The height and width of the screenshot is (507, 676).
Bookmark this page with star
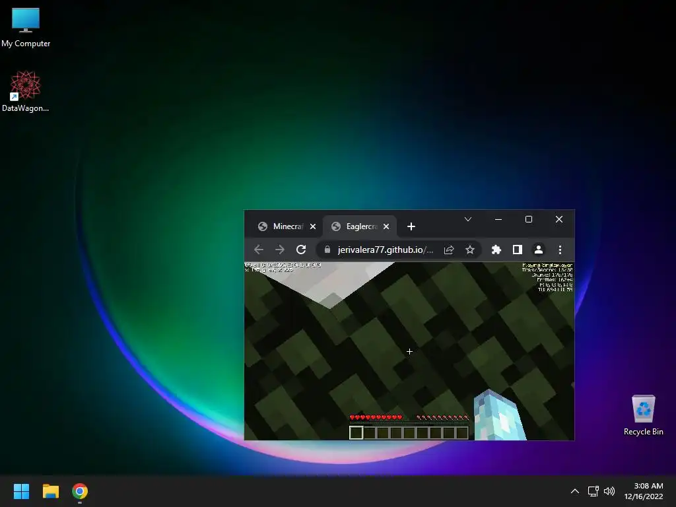click(x=470, y=250)
